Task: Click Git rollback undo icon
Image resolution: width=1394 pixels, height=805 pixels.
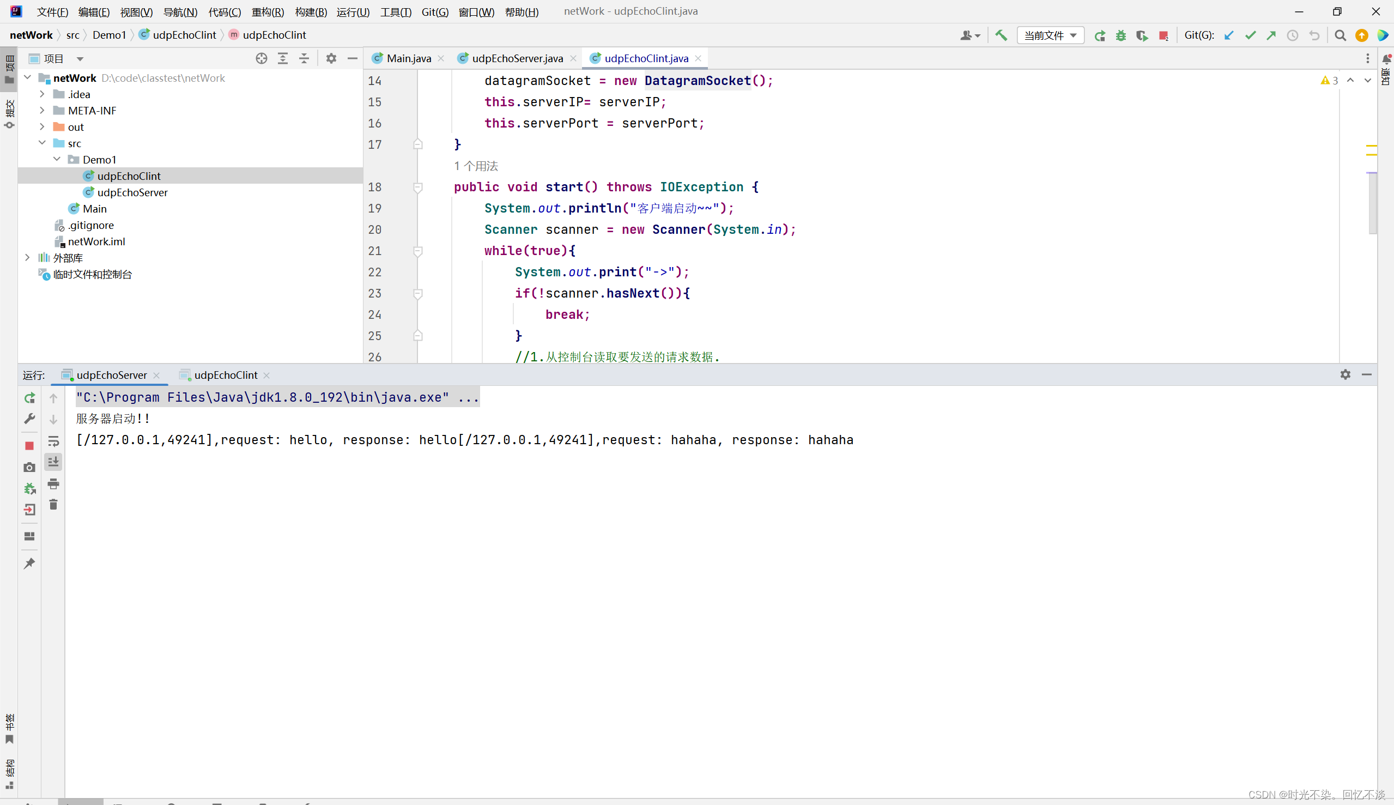Action: (x=1314, y=35)
